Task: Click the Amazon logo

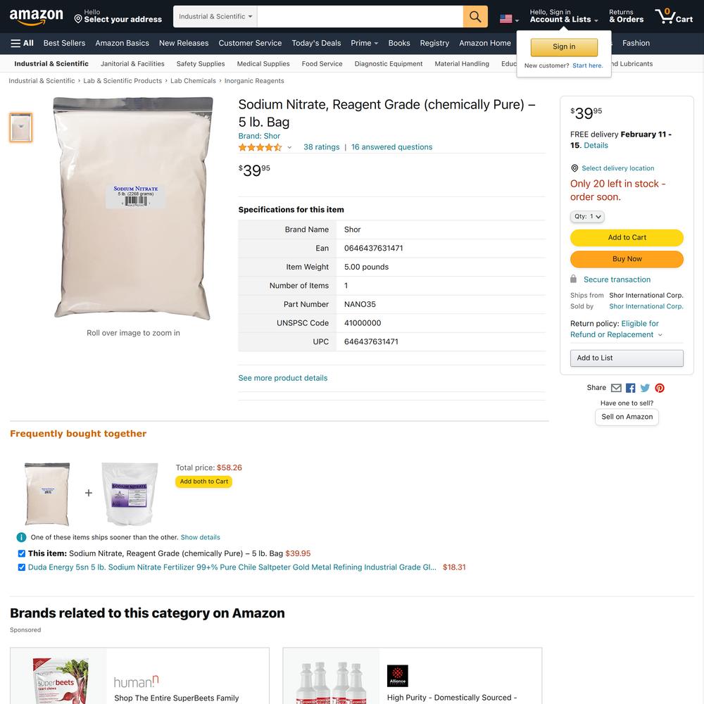Action: [37, 17]
